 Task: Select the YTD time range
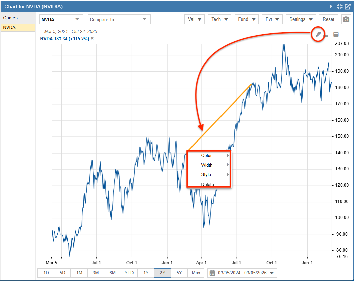coord(129,273)
